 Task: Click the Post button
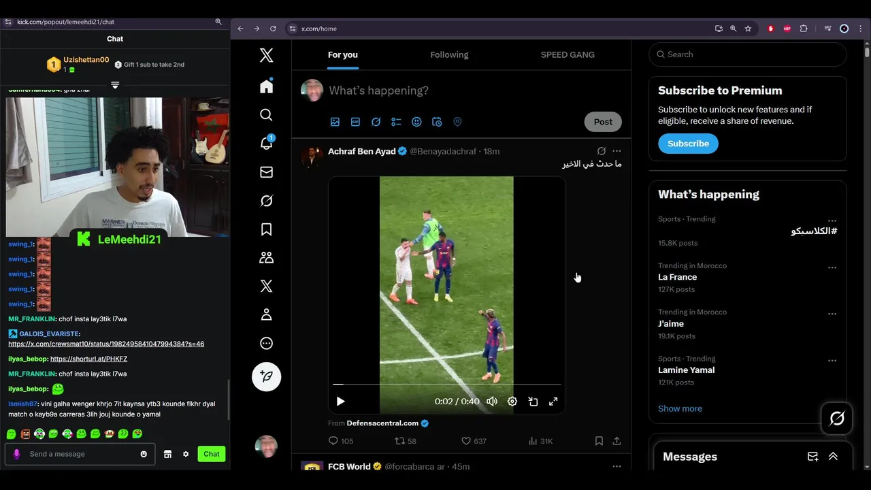coord(603,122)
